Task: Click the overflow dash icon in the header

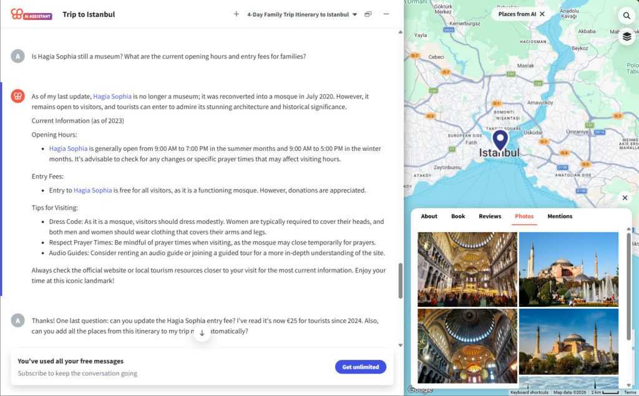Action: pos(385,14)
